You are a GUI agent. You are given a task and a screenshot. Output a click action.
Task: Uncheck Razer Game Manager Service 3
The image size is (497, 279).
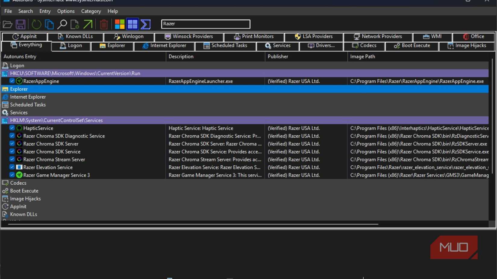[x=12, y=175]
